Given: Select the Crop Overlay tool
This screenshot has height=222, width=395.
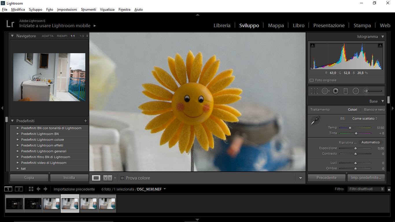Looking at the screenshot, I should 314,91.
